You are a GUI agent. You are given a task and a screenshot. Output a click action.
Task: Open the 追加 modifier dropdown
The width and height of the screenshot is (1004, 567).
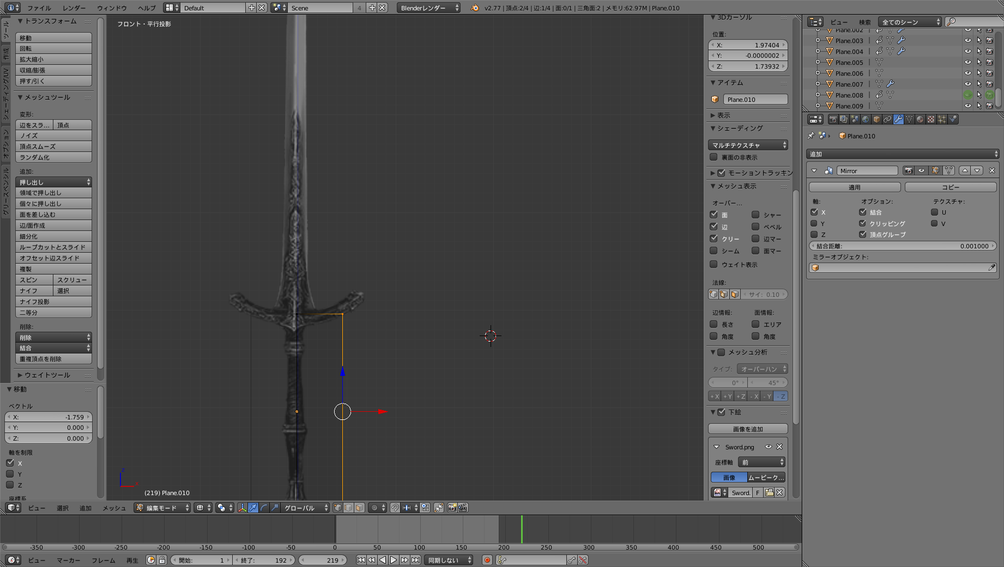tap(903, 154)
